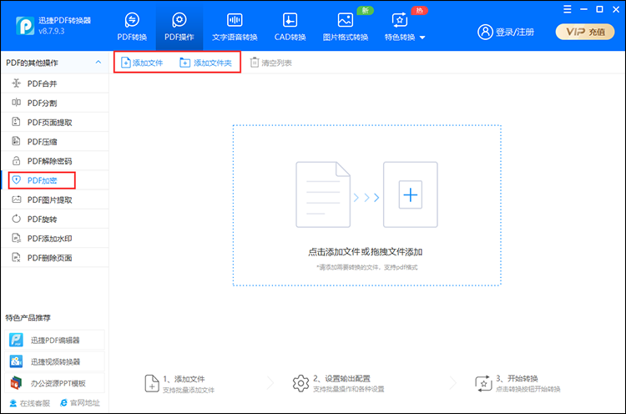This screenshot has height=414, width=626.
Task: Open 迅捷视频转换器 recommended product
Action: click(x=55, y=361)
